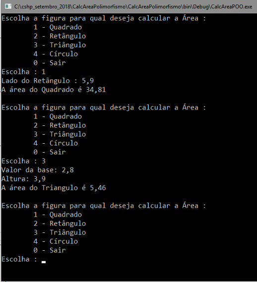
Task: Click '1 - Quadrado' in the topmost menu
Action: pos(58,27)
